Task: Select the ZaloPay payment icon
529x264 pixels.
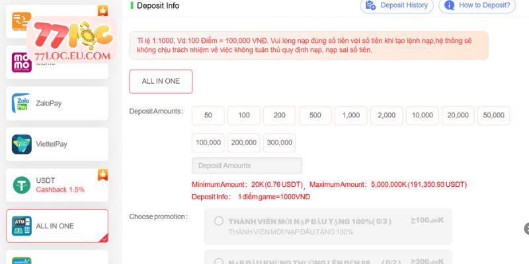Action: coord(22,103)
